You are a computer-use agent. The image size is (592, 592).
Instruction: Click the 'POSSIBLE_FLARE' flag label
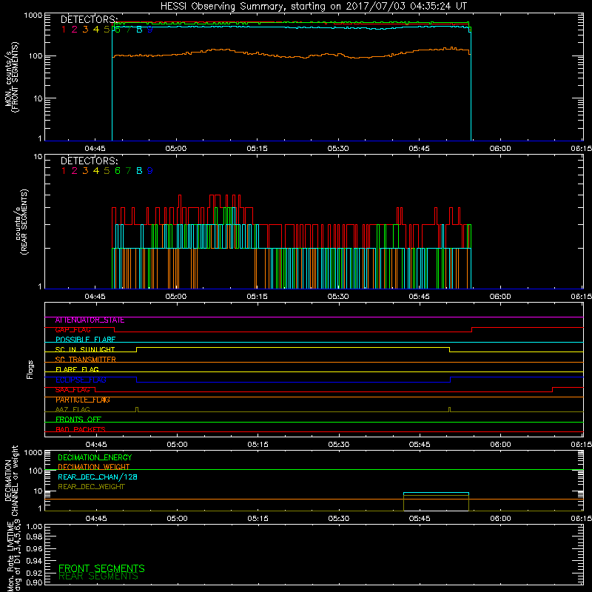point(85,340)
